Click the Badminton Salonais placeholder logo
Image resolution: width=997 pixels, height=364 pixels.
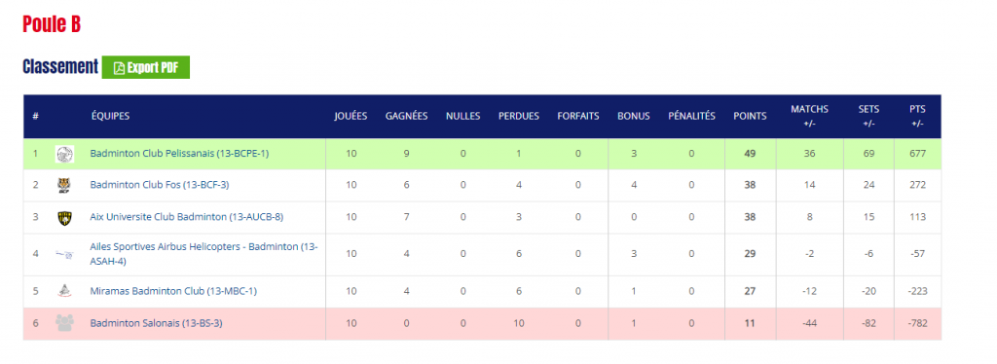[64, 323]
